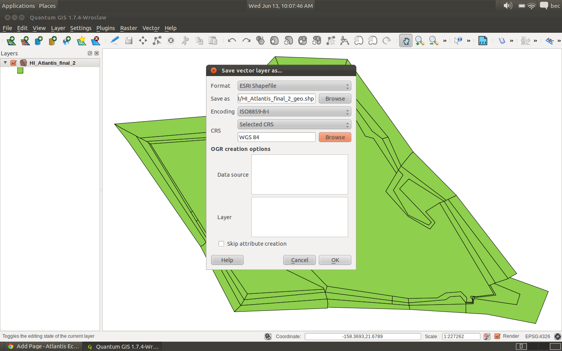The width and height of the screenshot is (562, 351).
Task: Open the Encoding dropdown showing ISO8859-8-I
Action: [x=294, y=112]
